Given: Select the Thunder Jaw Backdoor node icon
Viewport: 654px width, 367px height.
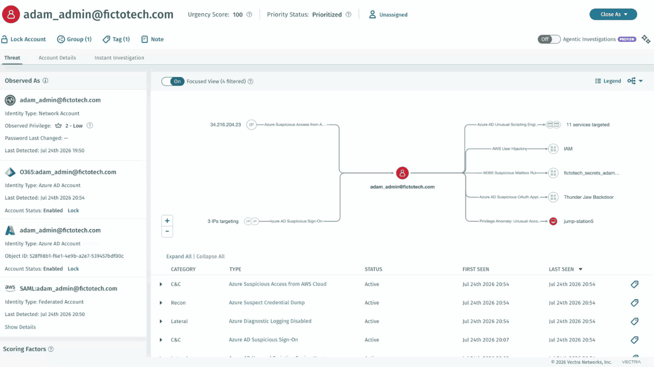Looking at the screenshot, I should click(x=553, y=197).
